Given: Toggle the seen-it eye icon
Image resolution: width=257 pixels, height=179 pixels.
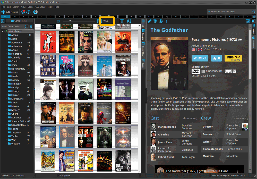Looking at the screenshot, I should pyautogui.click(x=240, y=40).
